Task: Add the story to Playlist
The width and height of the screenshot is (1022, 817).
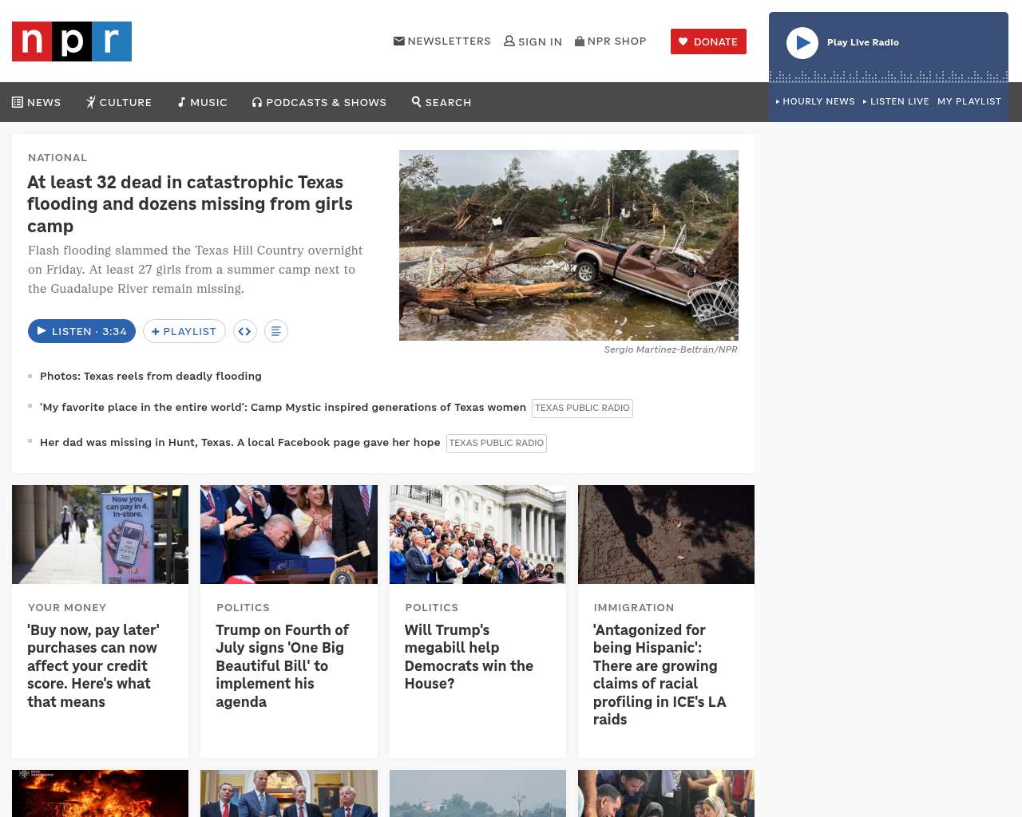Action: pos(184,331)
